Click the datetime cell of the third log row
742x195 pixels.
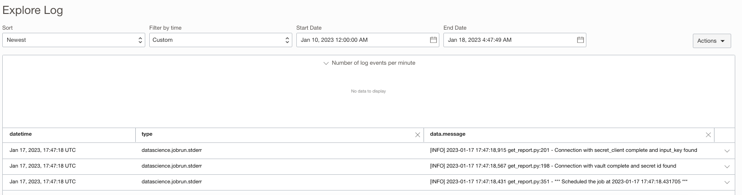pos(42,182)
